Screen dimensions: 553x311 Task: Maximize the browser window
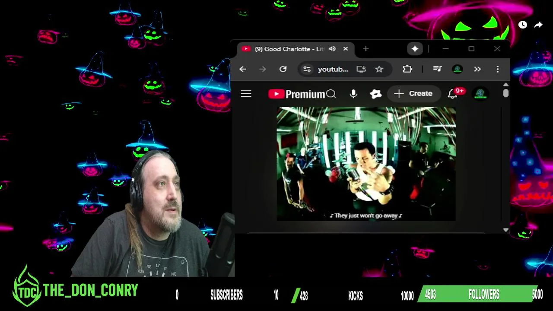point(471,49)
